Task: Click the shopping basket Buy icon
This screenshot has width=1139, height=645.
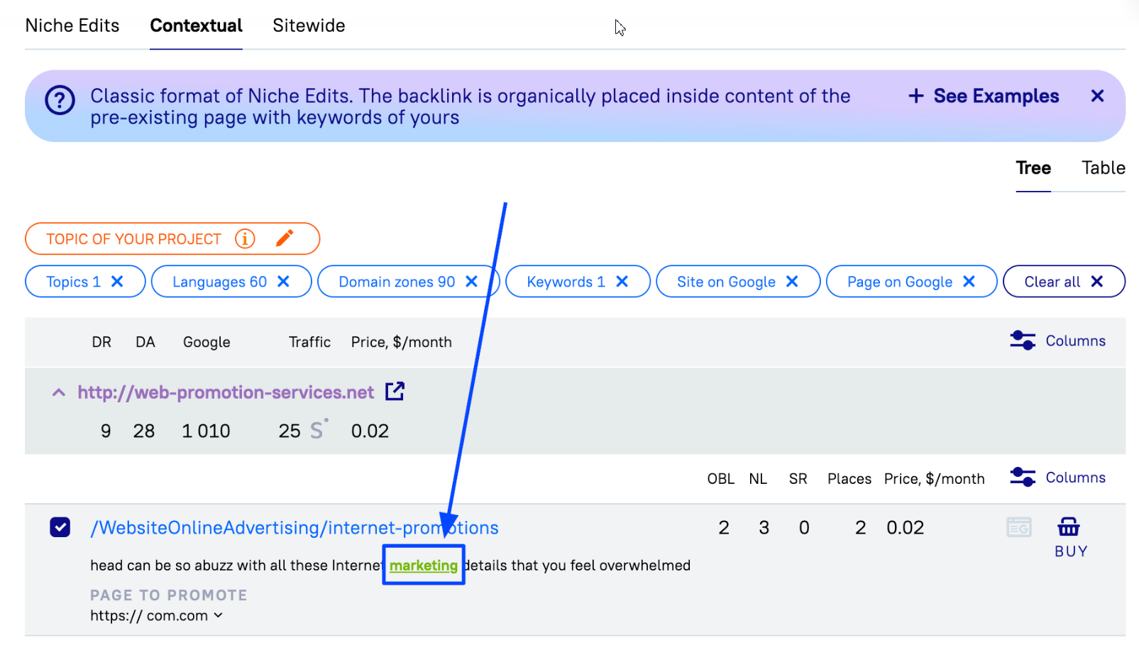Action: coord(1069,527)
